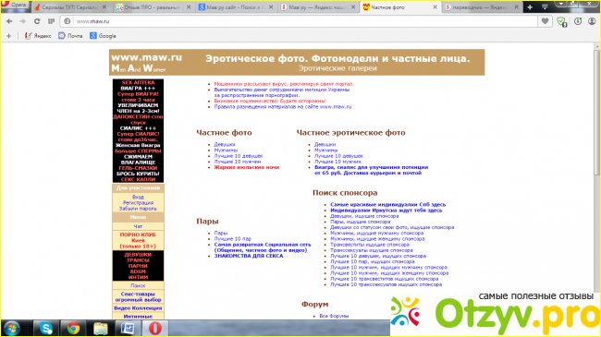Open the Windows Start button
The width and height of the screenshot is (601, 337).
point(12,329)
